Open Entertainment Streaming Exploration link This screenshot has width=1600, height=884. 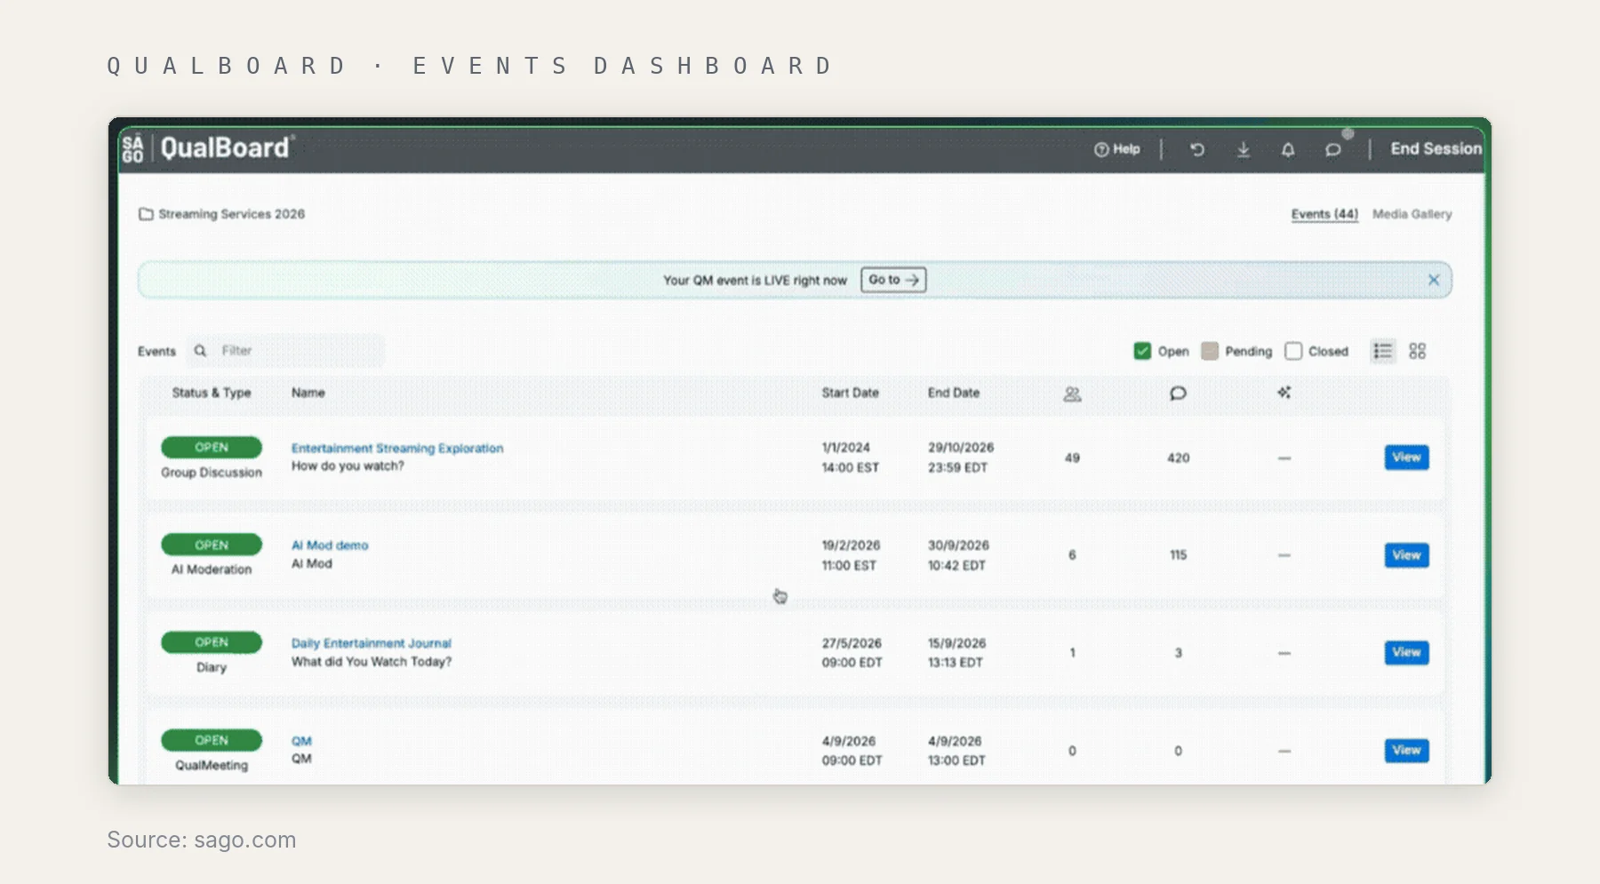pyautogui.click(x=397, y=449)
